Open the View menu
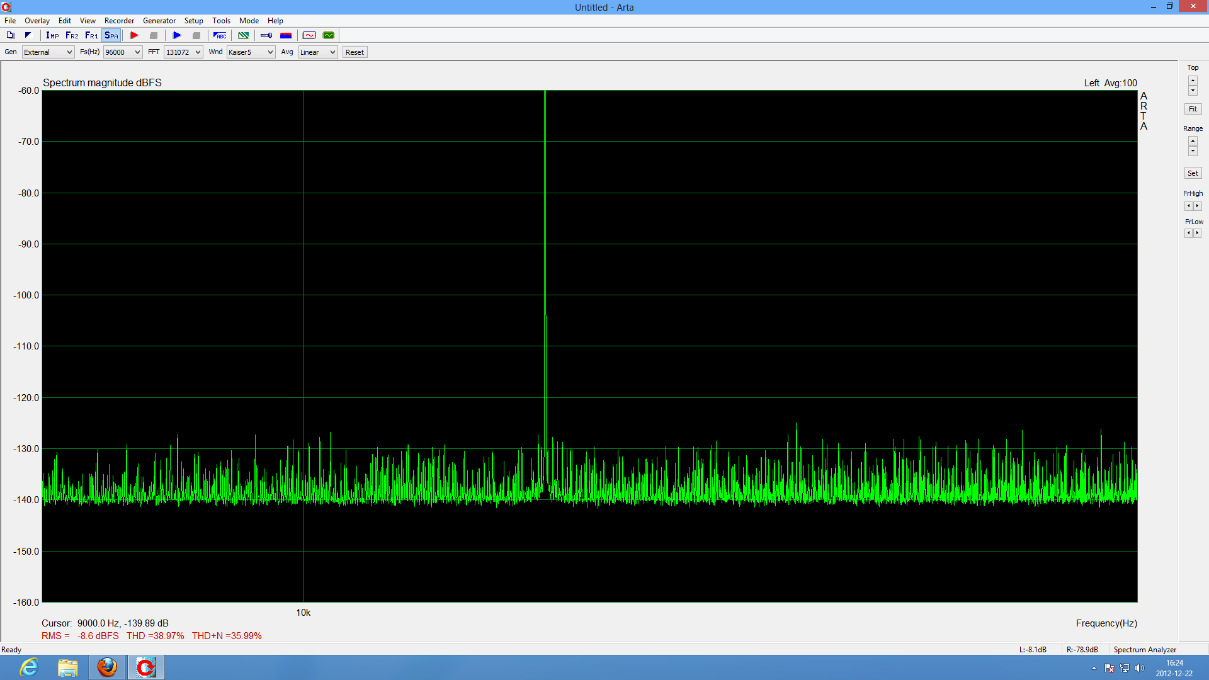 88,20
